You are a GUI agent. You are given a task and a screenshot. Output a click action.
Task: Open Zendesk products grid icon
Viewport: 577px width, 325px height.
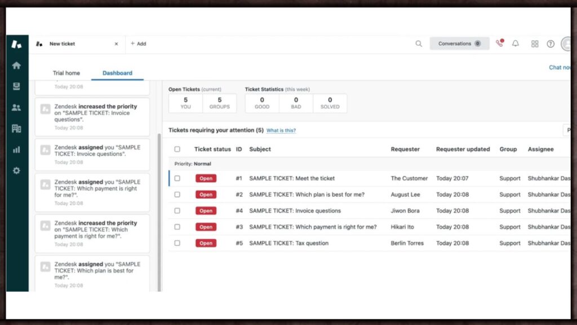click(535, 44)
